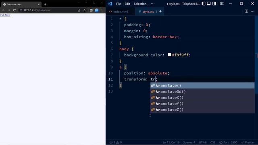The height and width of the screenshot is (145, 258).
Task: View site information icon in address bar
Action: [x=21, y=10]
